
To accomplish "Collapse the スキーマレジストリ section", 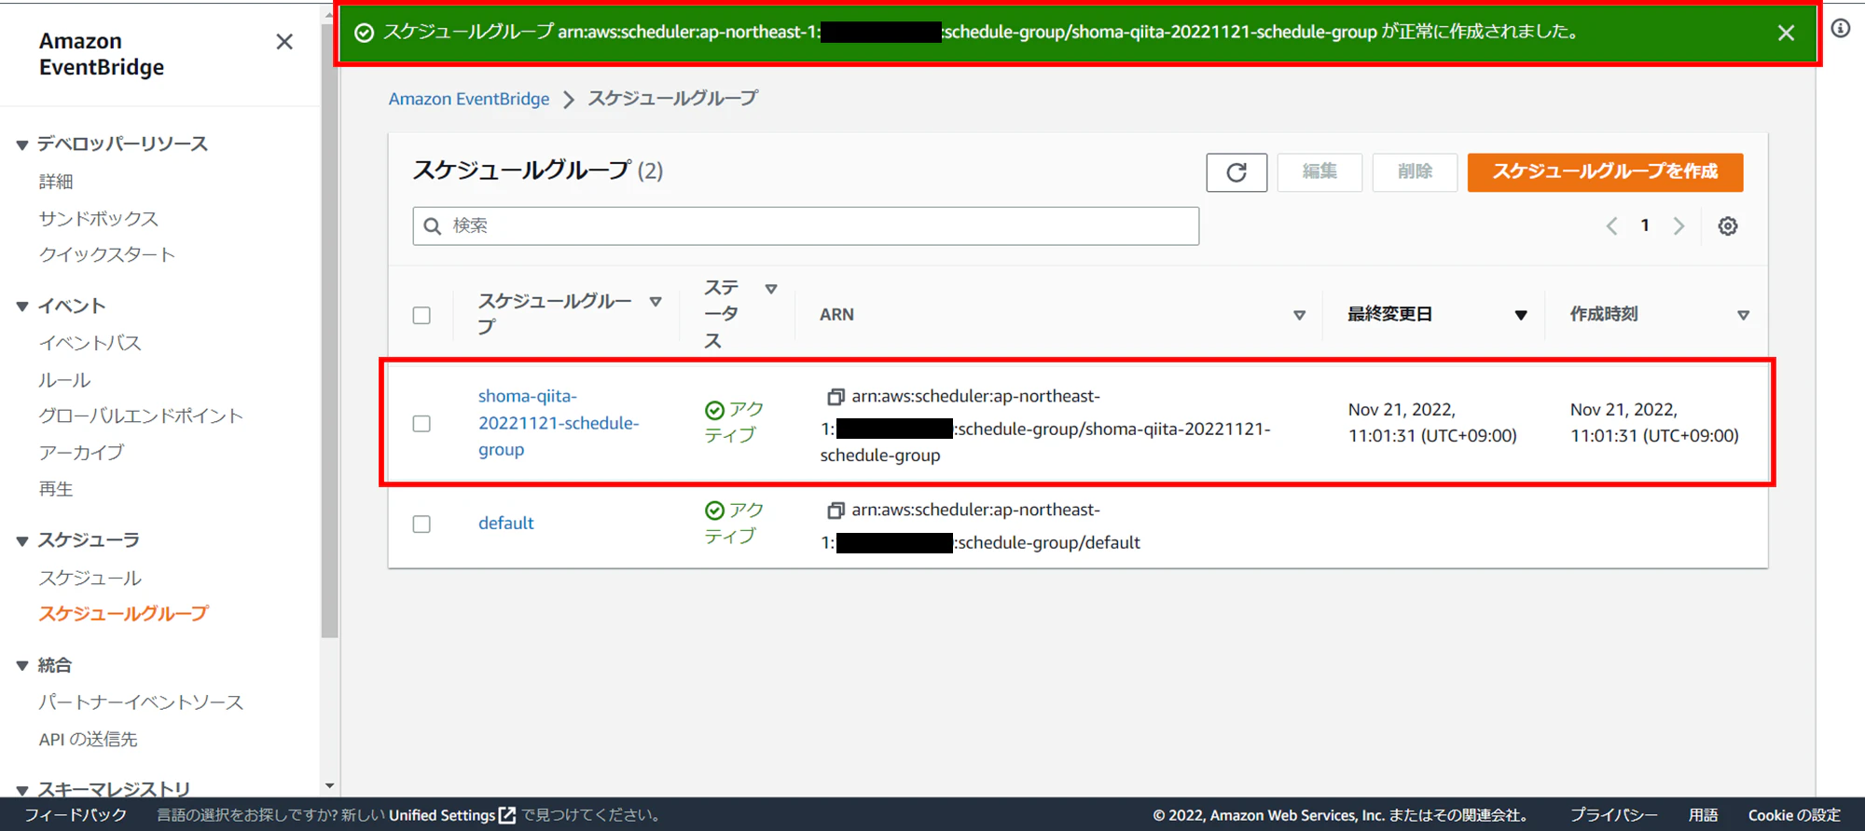I will tap(22, 790).
